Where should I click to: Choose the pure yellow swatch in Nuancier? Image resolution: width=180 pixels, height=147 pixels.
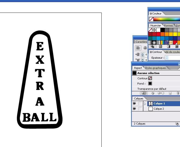175,34
